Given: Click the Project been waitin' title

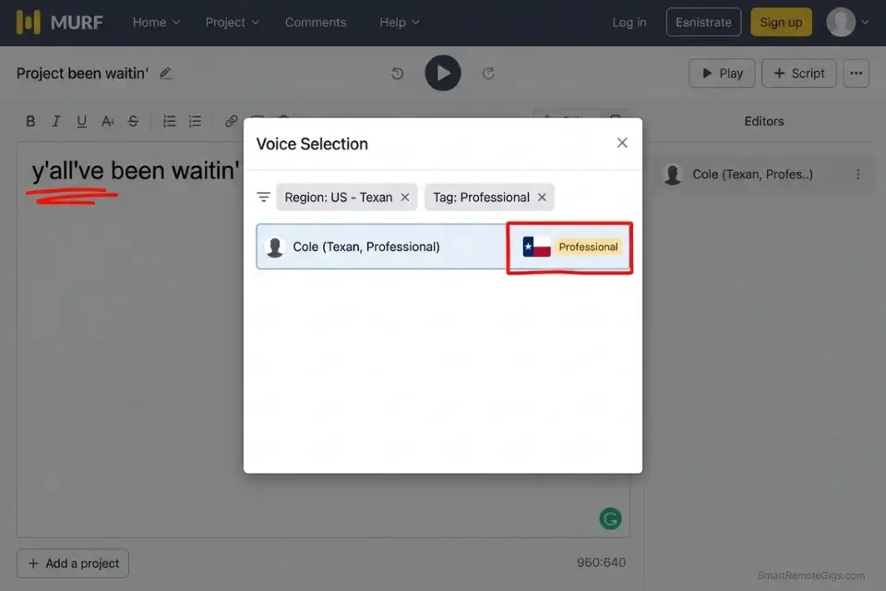Looking at the screenshot, I should click(82, 74).
